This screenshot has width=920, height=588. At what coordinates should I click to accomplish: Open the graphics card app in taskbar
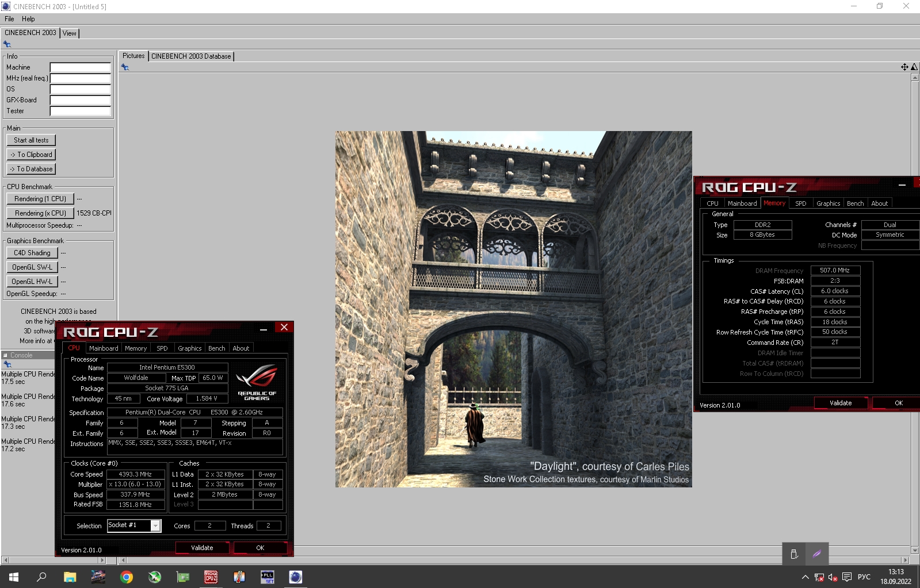point(182,577)
